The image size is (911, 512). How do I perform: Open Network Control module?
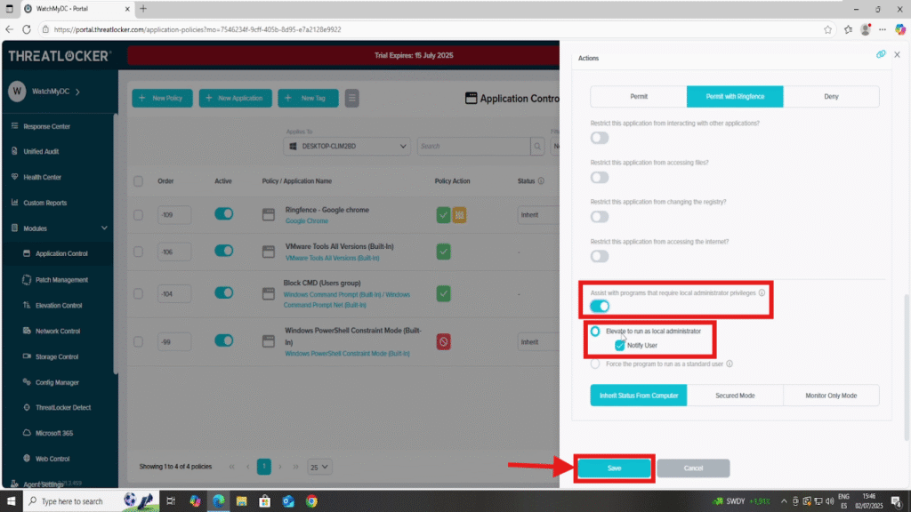point(58,331)
